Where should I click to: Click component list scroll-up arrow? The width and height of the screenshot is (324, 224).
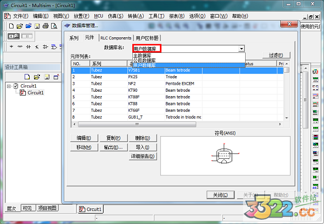tap(287, 64)
